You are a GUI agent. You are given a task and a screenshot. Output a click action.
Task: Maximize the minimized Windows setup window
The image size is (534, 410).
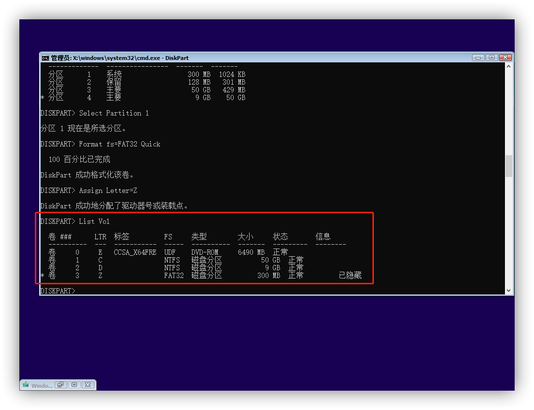coord(74,385)
